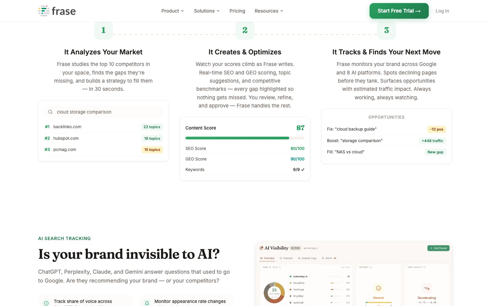The image size is (490, 306).
Task: Click the Neutral sentiment face icon
Action: coord(378,288)
